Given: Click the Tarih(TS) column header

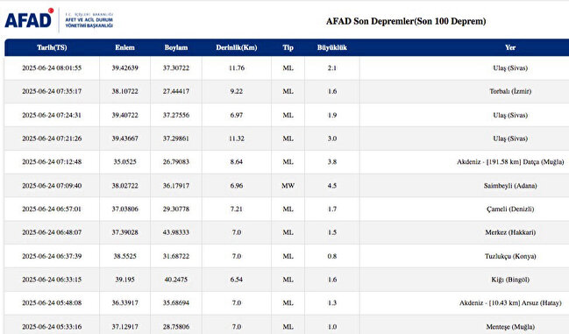Looking at the screenshot, I should click(x=52, y=47).
